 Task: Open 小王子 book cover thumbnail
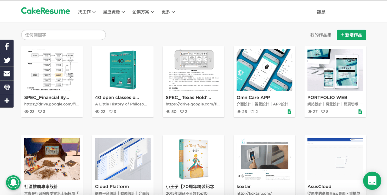tap(193, 159)
